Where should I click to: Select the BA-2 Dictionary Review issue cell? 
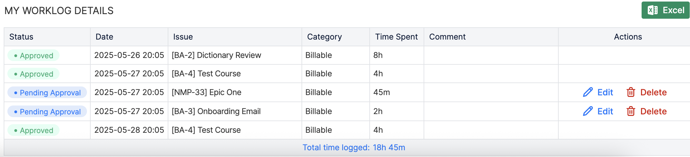[x=216, y=55]
